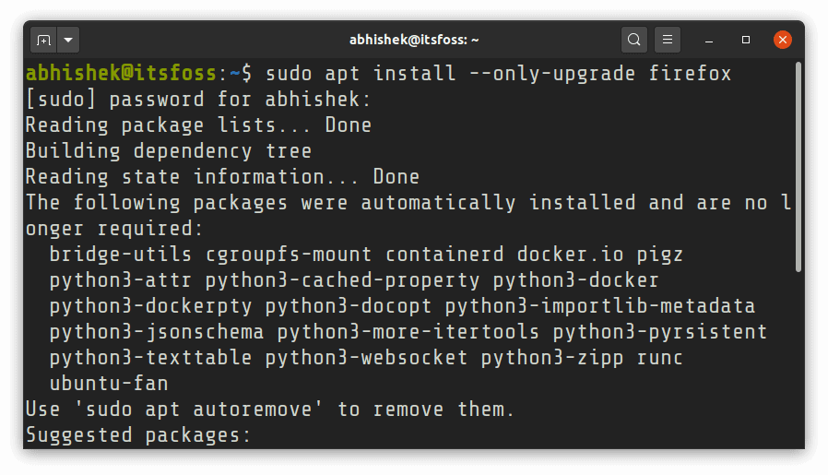Click the search magnifier icon
Screen dimensions: 828x475
(x=633, y=40)
